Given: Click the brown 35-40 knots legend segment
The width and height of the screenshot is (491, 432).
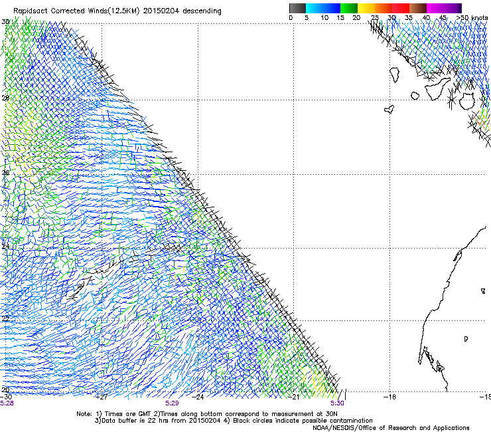Looking at the screenshot, I should [418, 8].
